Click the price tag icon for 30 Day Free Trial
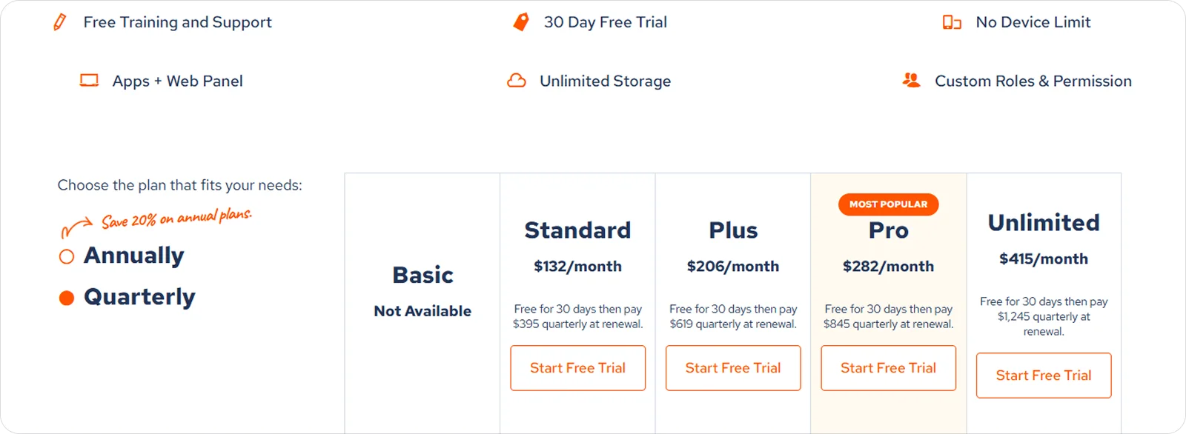This screenshot has width=1186, height=434. coord(520,21)
